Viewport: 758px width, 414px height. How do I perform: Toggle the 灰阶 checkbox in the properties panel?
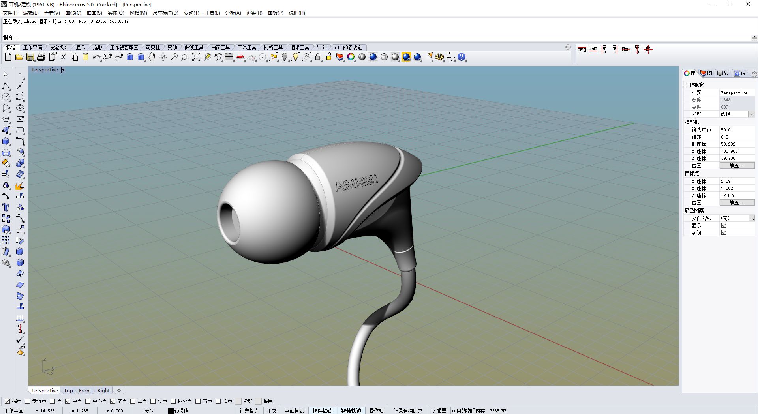(724, 232)
